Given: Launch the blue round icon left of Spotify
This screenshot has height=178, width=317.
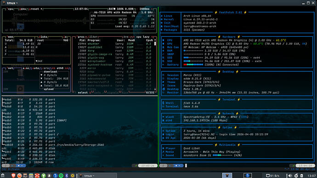Looking at the screenshot, I should click(x=55, y=176).
